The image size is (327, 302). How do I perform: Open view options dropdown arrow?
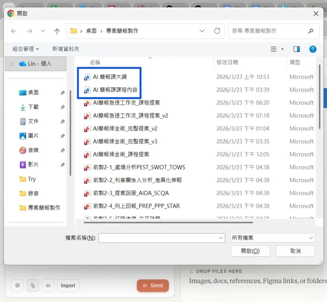(282, 49)
